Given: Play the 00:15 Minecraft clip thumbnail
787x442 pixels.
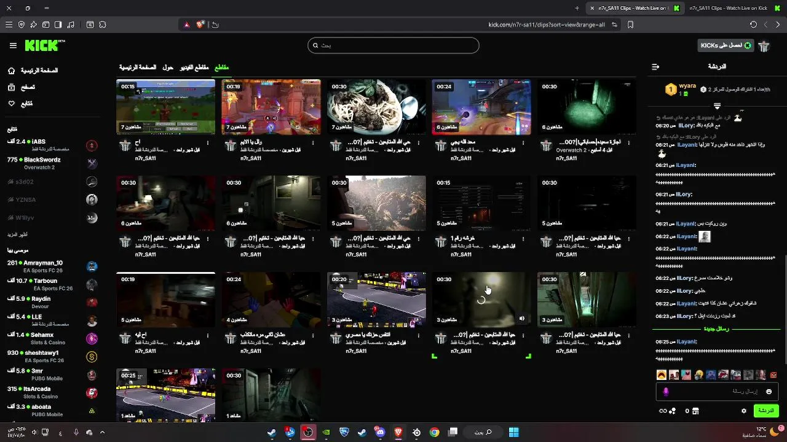Looking at the screenshot, I should [166, 107].
